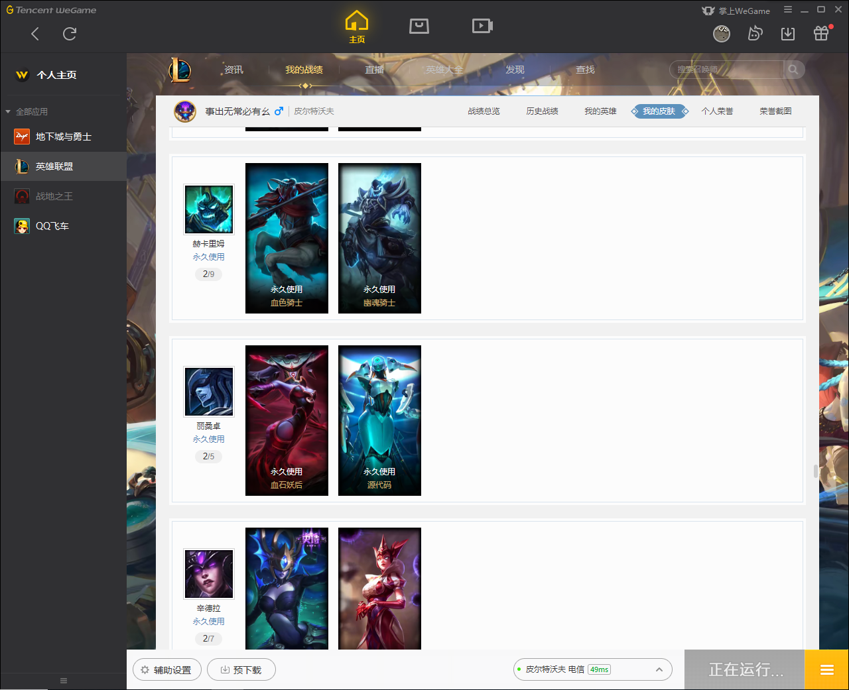Open 地下城与勇士 game in sidebar
Image resolution: width=849 pixels, height=690 pixels.
[x=64, y=137]
